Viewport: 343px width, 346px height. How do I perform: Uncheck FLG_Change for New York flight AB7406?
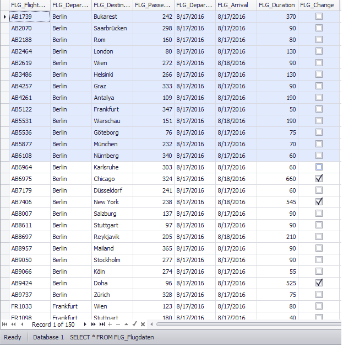tap(319, 202)
